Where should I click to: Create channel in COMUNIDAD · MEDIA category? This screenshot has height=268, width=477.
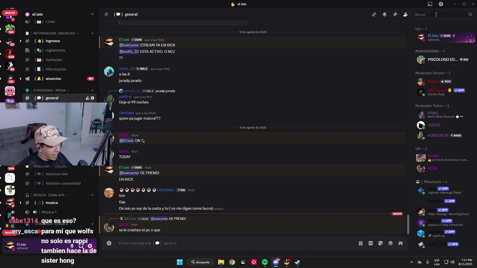pos(92,90)
